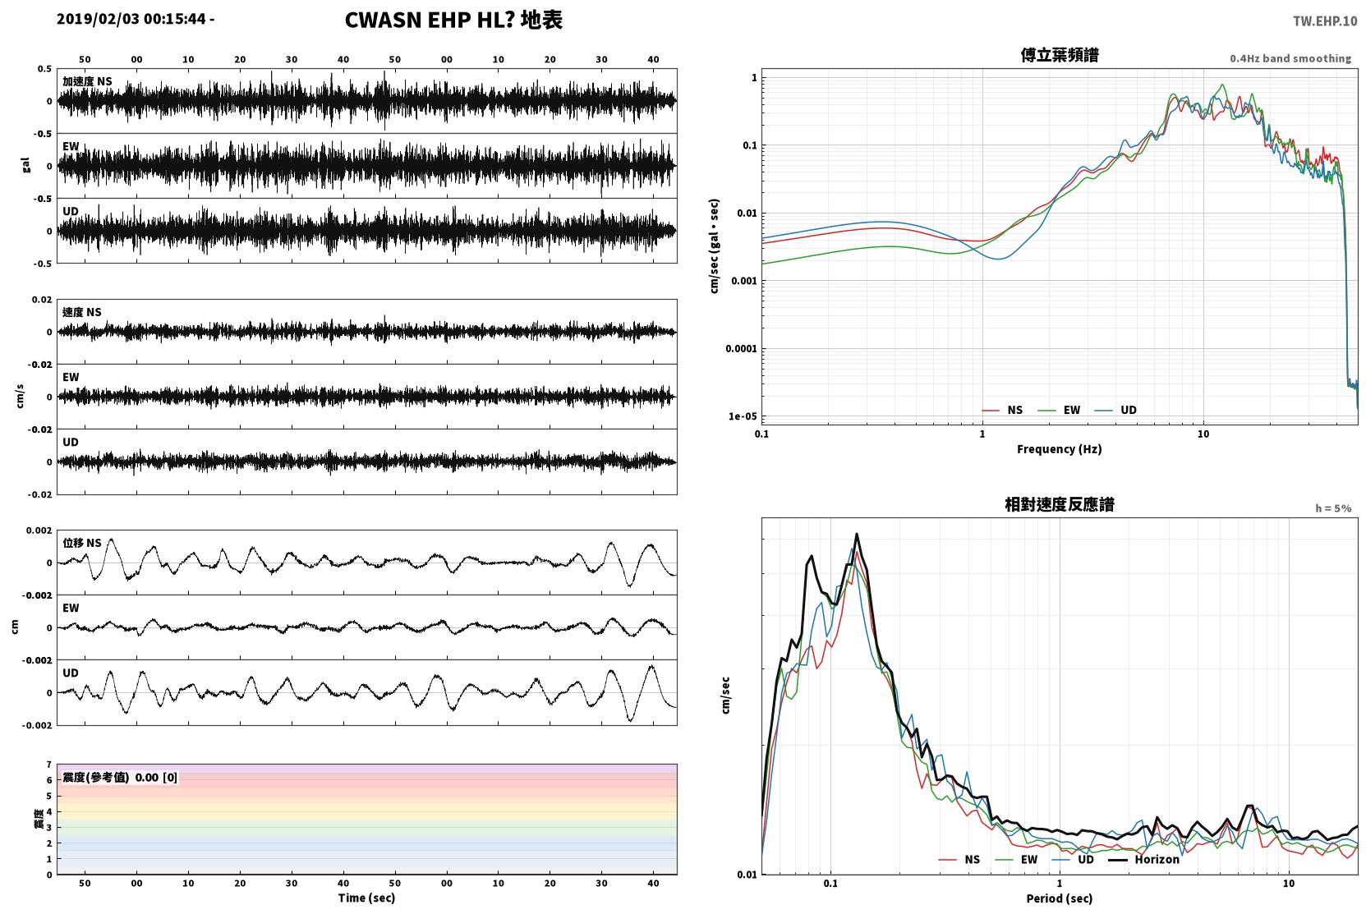Click the CWASN EHP HL? 地表 title
Screen dimensions: 1366x914
click(453, 20)
